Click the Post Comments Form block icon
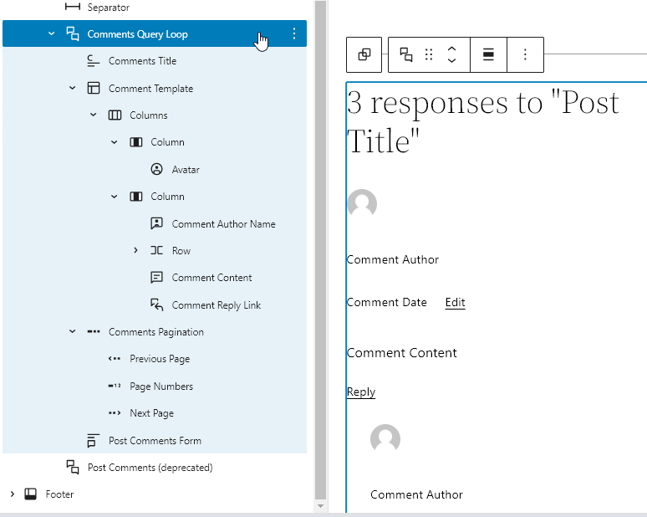 click(x=93, y=441)
